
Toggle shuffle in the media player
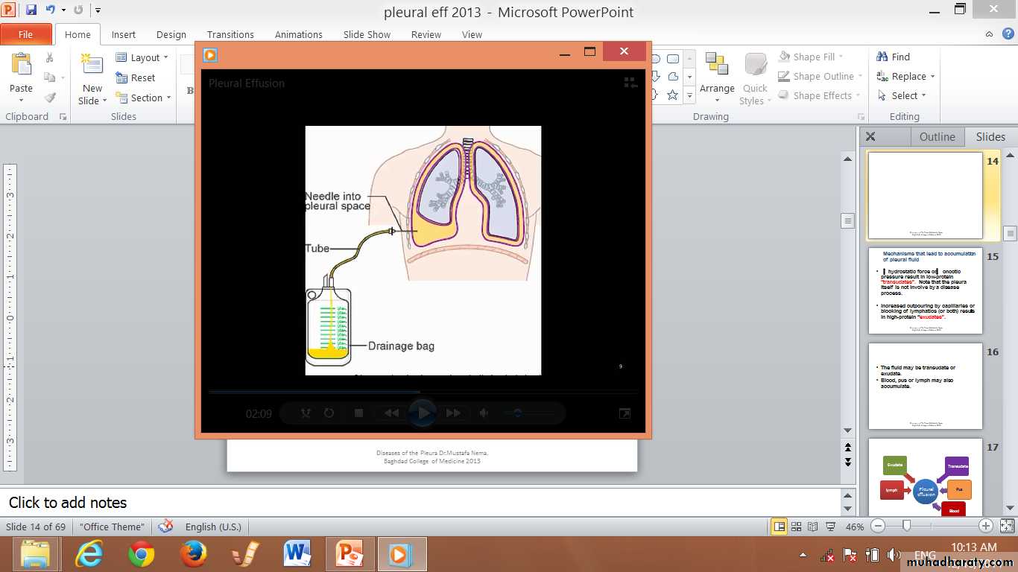click(x=306, y=413)
